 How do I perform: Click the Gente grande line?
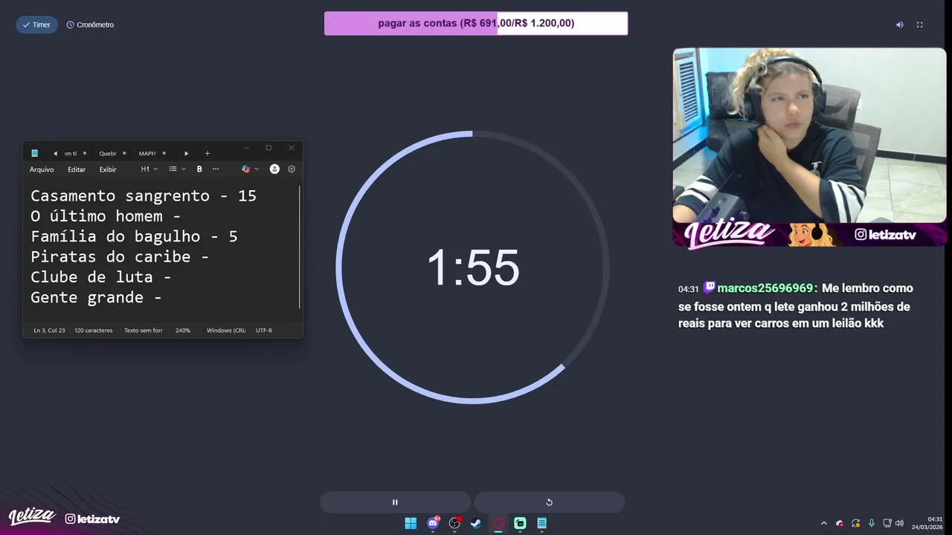pos(96,297)
